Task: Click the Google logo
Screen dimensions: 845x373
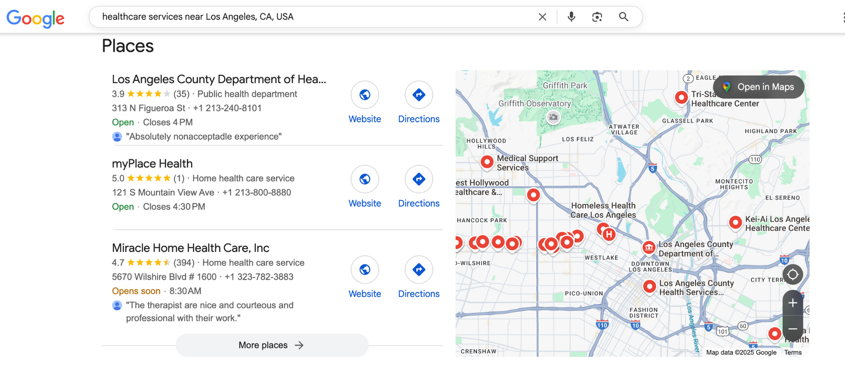Action: [x=35, y=18]
